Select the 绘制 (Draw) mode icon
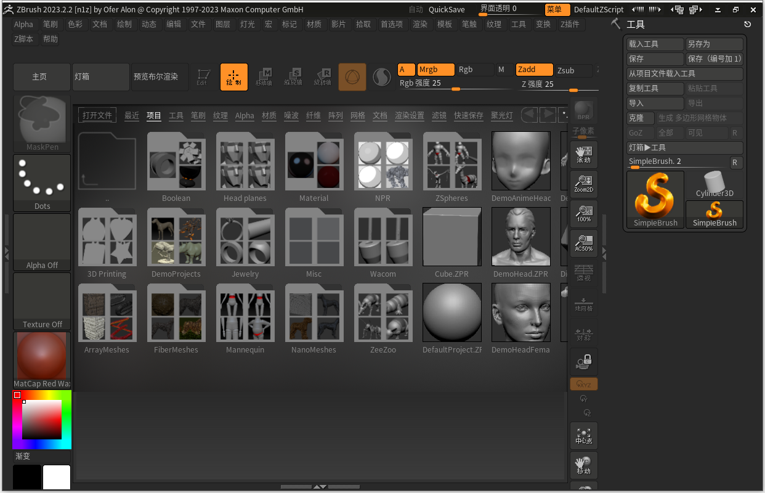Screen dimensions: 765x493 [x=234, y=76]
